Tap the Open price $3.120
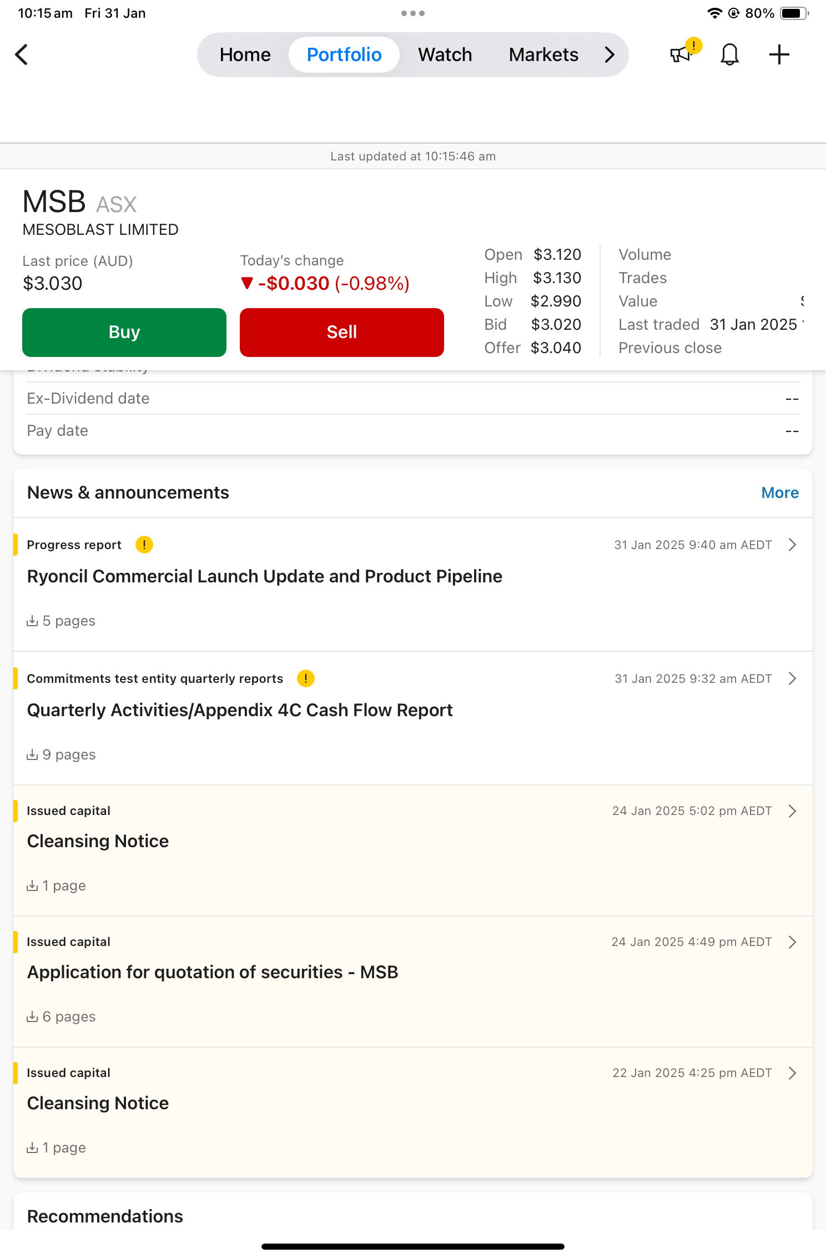Viewport: 826px width, 1258px height. (x=557, y=254)
